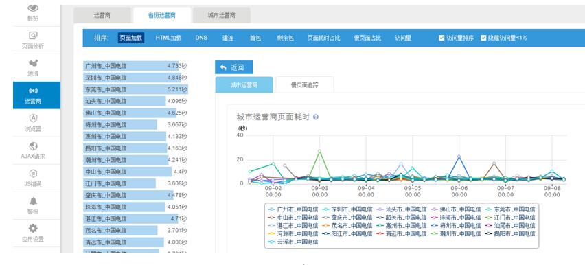Select the 深圳市_中国电信 4.848秒 bar row
This screenshot has height=265, width=585.
point(135,78)
